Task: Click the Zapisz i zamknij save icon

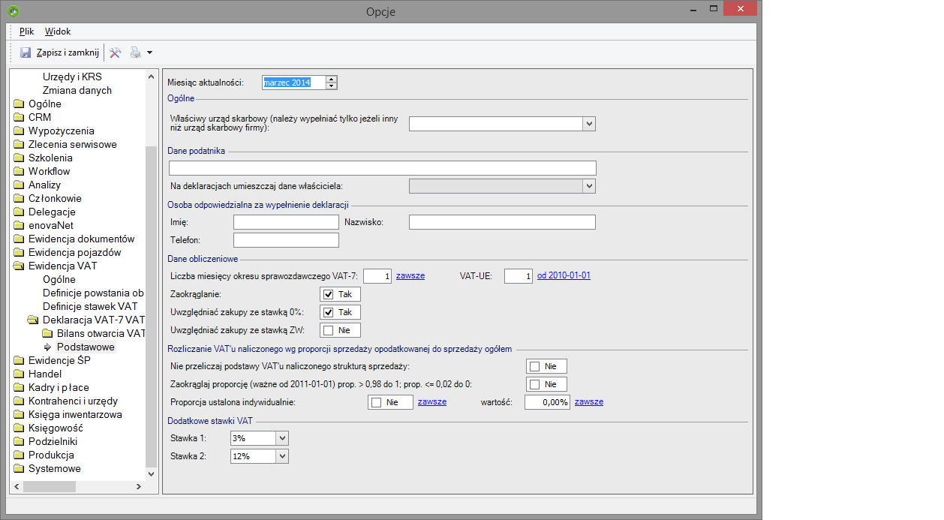Action: [x=26, y=53]
